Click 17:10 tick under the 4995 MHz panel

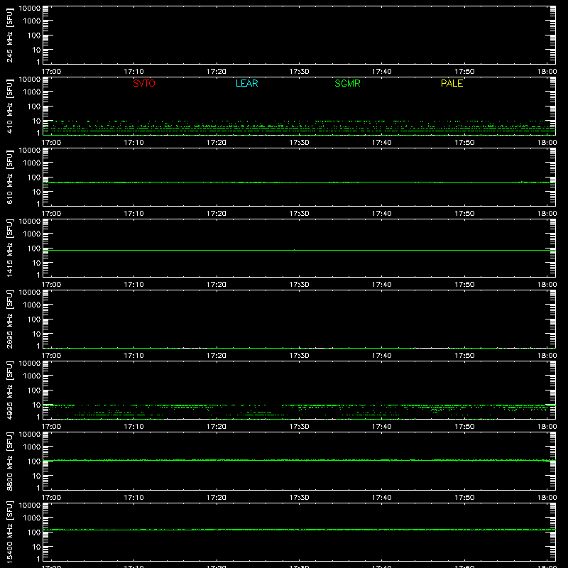coord(134,427)
